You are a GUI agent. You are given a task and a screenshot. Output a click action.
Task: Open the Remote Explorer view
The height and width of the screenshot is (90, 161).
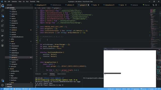tap(3, 30)
